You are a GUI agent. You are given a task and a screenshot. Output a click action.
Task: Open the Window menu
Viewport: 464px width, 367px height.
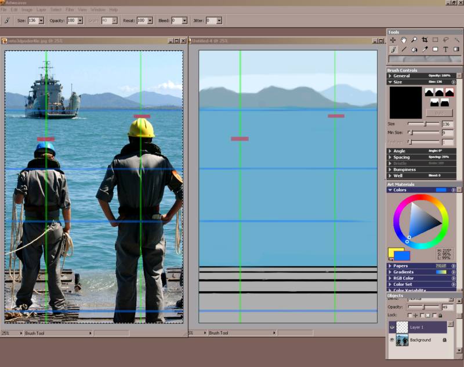pos(97,10)
